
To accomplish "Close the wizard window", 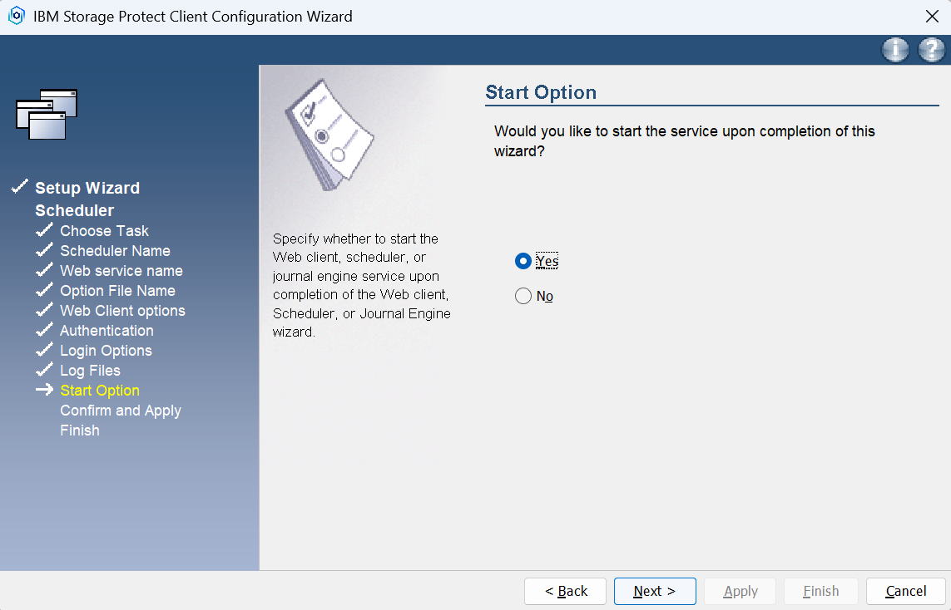I will (x=932, y=17).
